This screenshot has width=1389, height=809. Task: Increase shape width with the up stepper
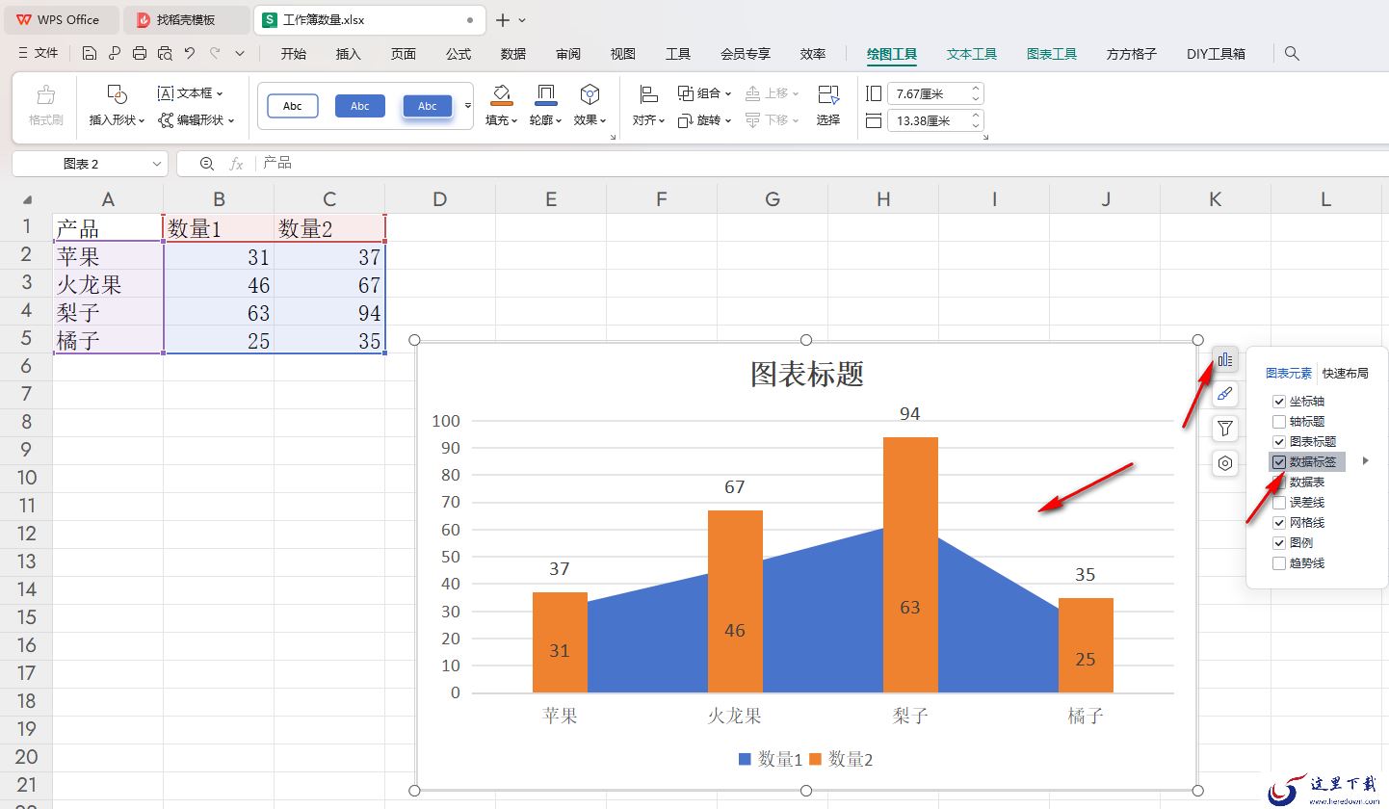tap(976, 116)
